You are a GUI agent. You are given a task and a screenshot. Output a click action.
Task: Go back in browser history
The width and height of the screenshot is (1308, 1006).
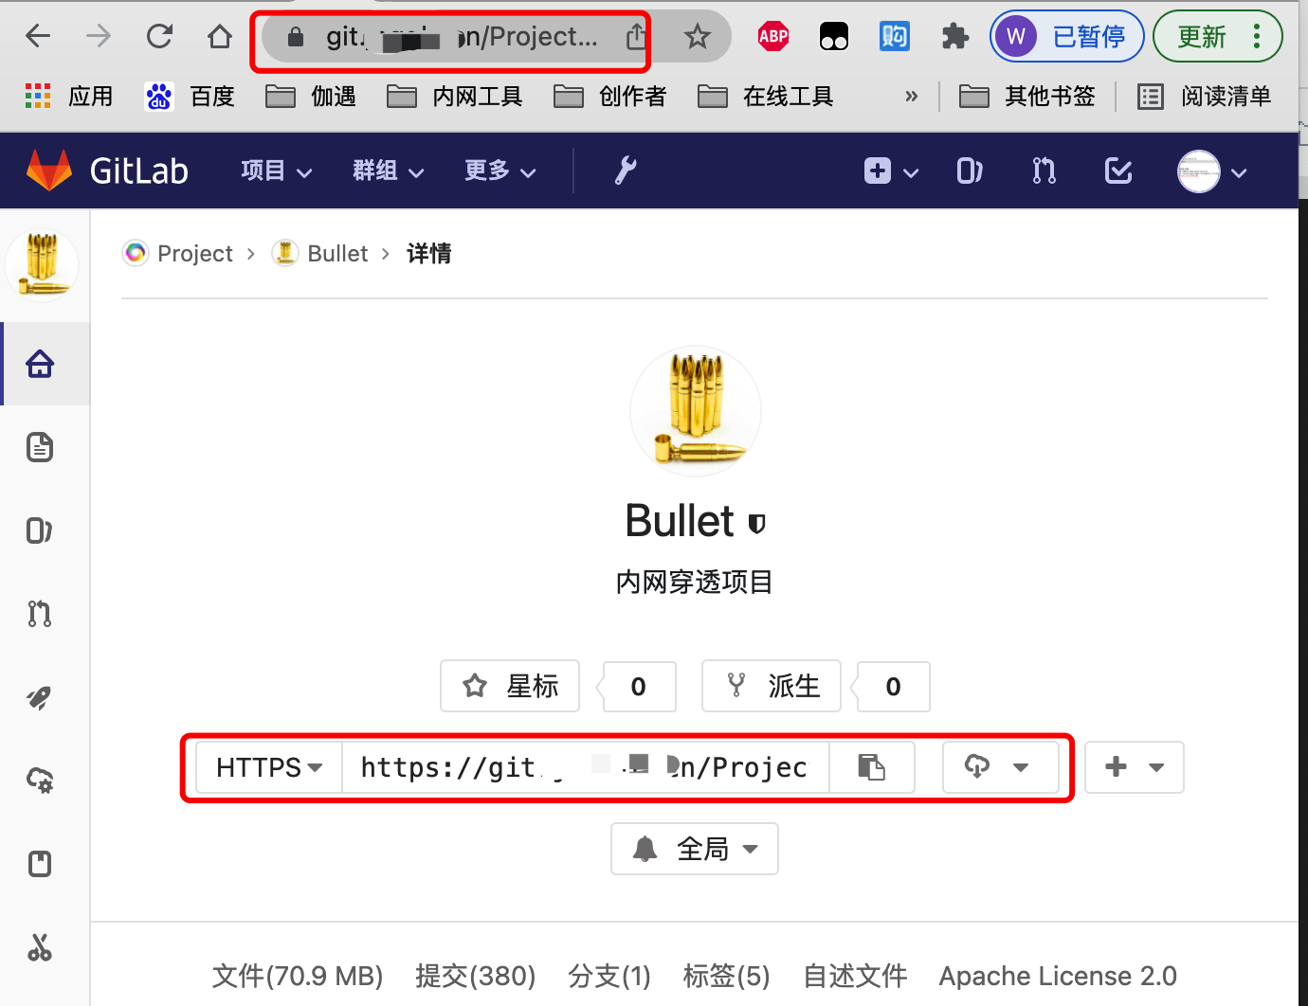point(38,37)
